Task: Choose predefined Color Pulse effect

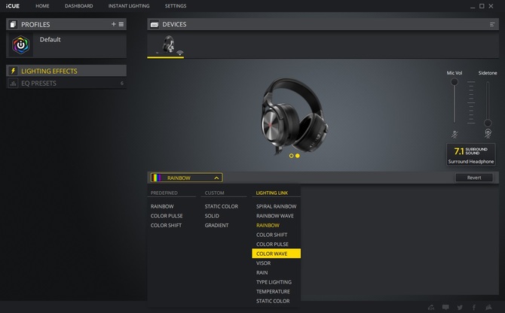Action: [167, 216]
